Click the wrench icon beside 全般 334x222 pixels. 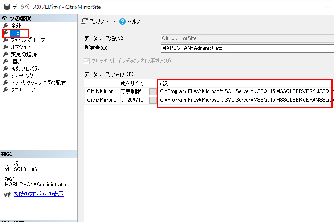pyautogui.click(x=6, y=26)
